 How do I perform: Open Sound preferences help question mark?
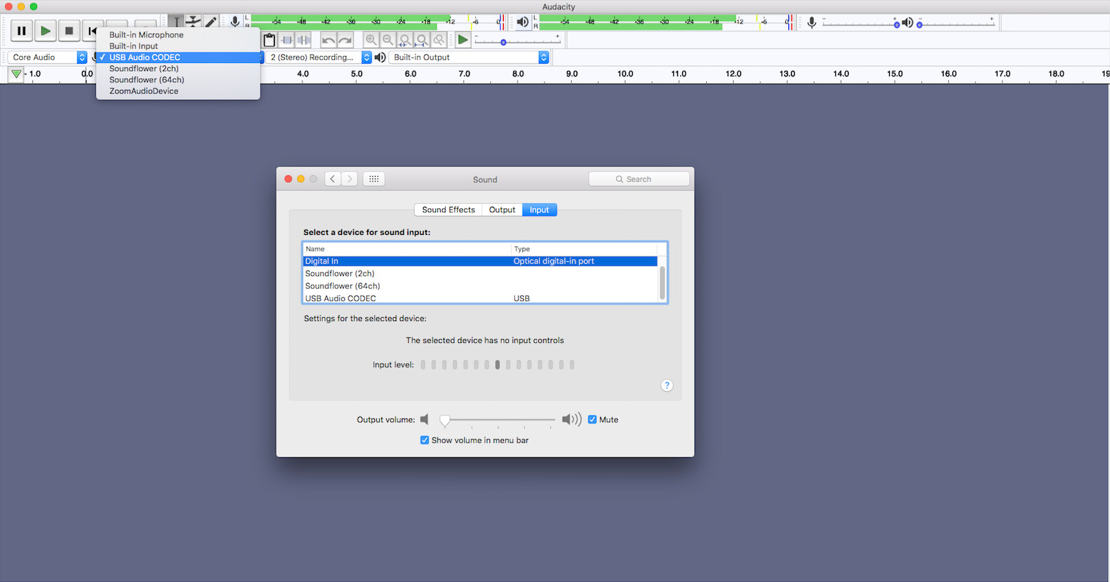[x=667, y=385]
